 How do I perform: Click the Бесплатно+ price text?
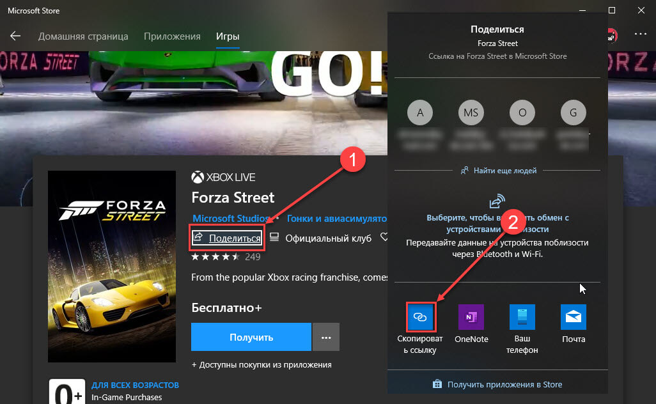point(226,308)
